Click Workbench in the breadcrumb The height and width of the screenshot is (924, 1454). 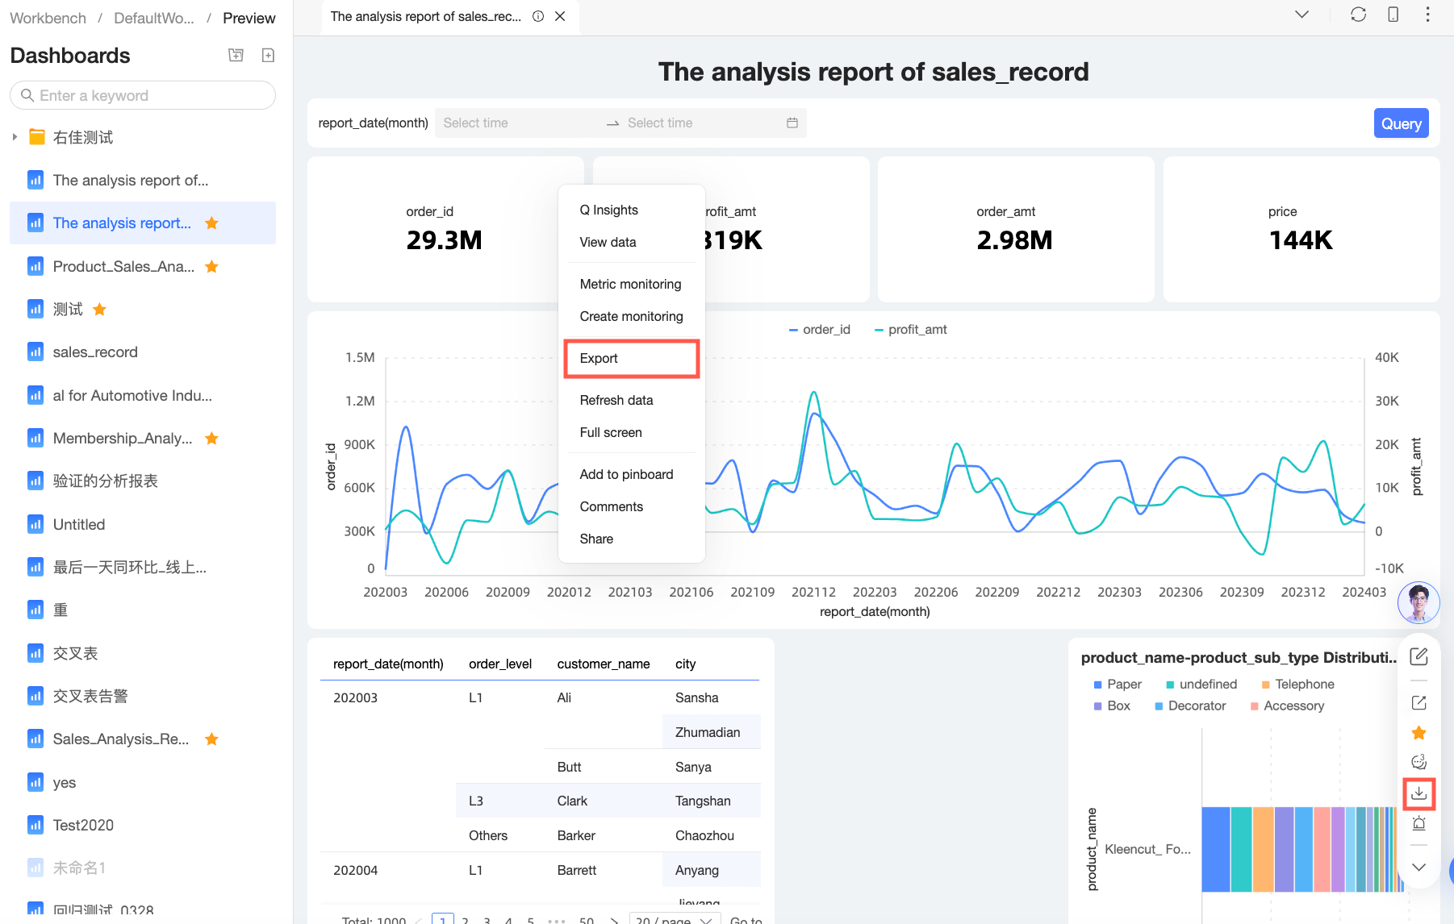tap(48, 18)
